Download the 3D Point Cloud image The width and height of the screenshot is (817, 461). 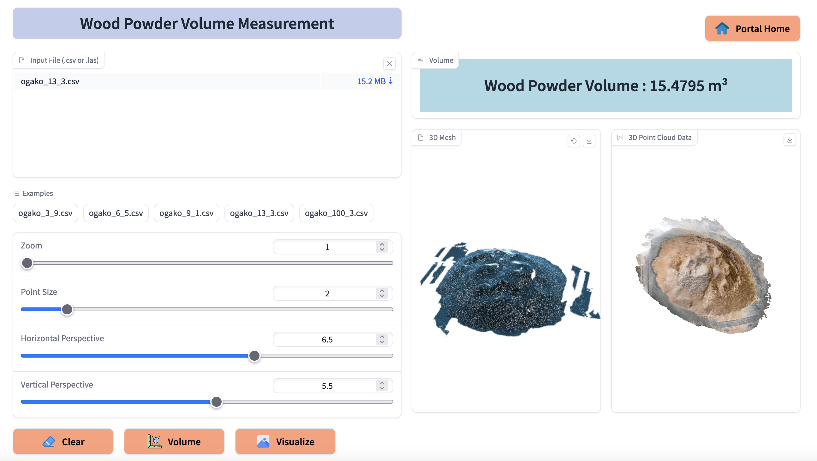point(790,140)
